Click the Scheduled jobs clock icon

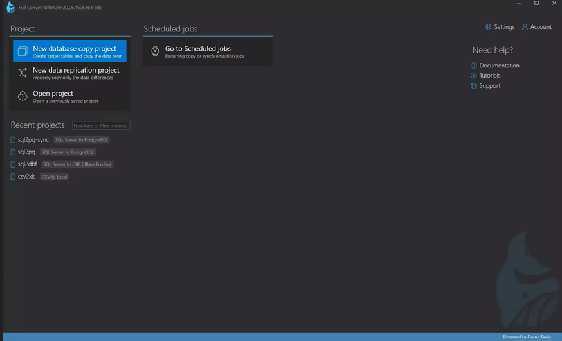pos(155,51)
